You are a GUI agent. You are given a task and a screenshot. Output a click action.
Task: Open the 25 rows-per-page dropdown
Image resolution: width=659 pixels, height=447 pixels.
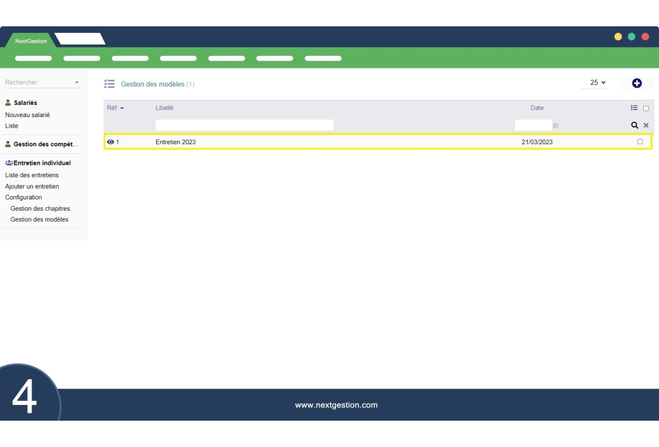[597, 83]
